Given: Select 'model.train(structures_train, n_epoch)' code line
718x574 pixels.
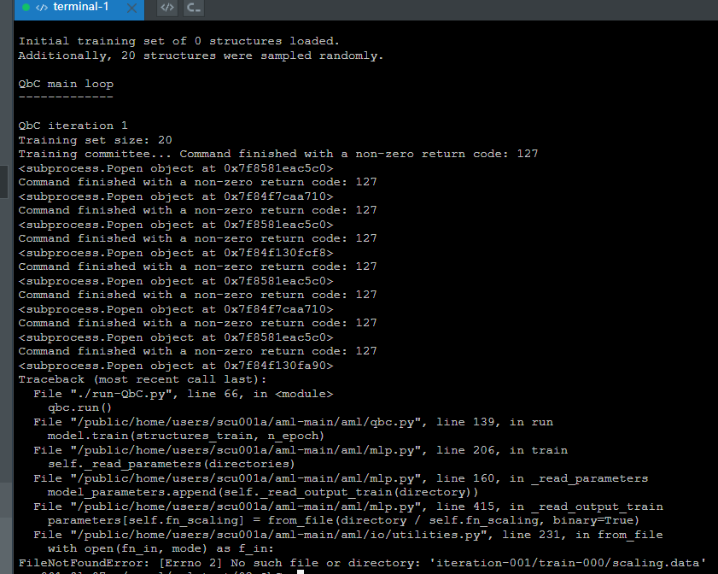Looking at the screenshot, I should (x=186, y=436).
